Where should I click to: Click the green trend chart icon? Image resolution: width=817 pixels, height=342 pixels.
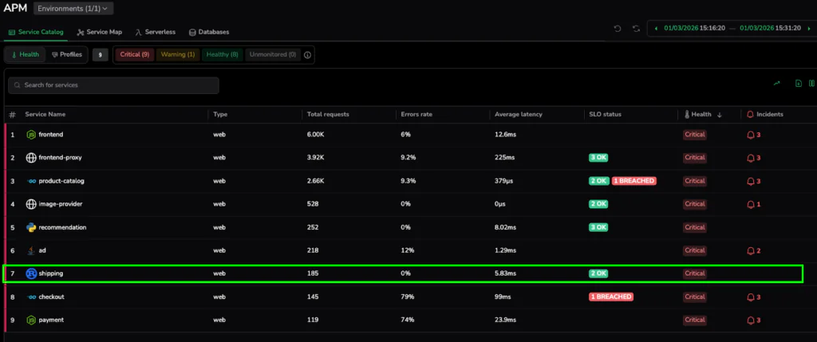coord(776,83)
